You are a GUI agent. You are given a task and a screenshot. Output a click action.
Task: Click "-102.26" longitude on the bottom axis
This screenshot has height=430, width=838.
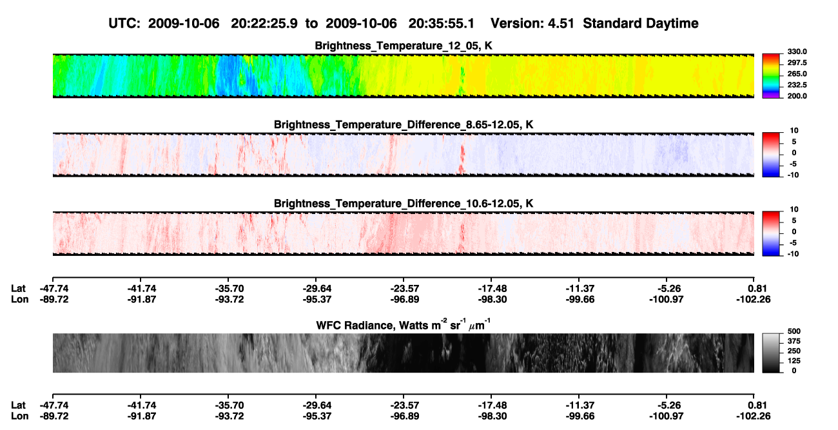click(753, 416)
